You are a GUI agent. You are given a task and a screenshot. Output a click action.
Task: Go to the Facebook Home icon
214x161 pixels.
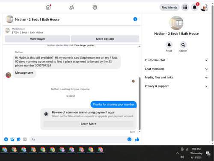[48, 7]
